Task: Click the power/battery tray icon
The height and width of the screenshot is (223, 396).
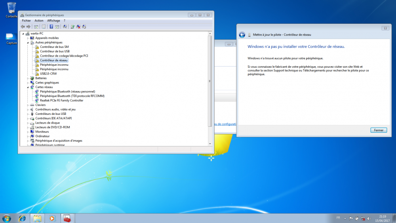Action: coord(357,219)
